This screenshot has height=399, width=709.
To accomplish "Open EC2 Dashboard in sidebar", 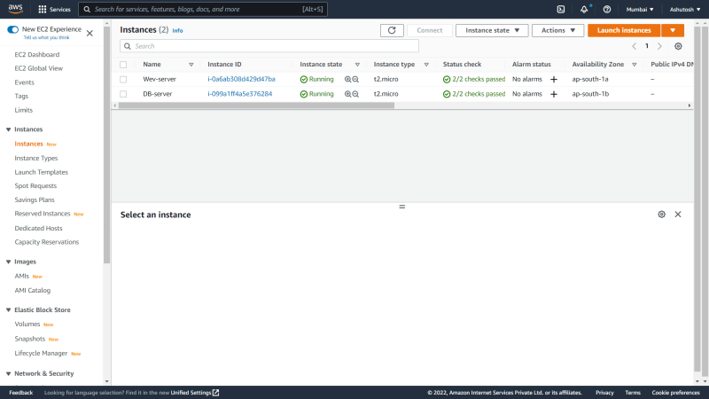I will click(36, 55).
